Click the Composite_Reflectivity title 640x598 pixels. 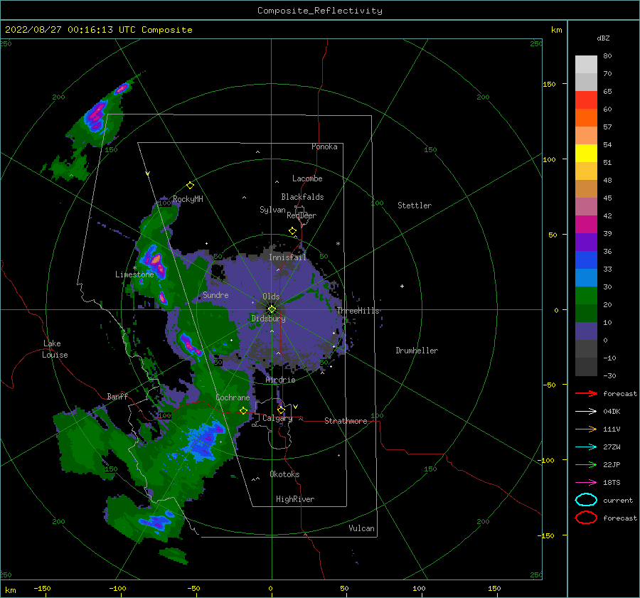(320, 11)
